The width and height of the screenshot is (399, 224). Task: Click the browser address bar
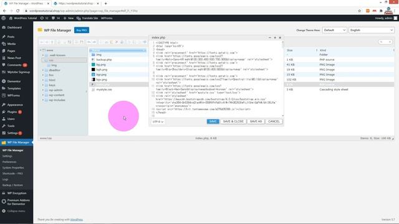click(x=191, y=11)
